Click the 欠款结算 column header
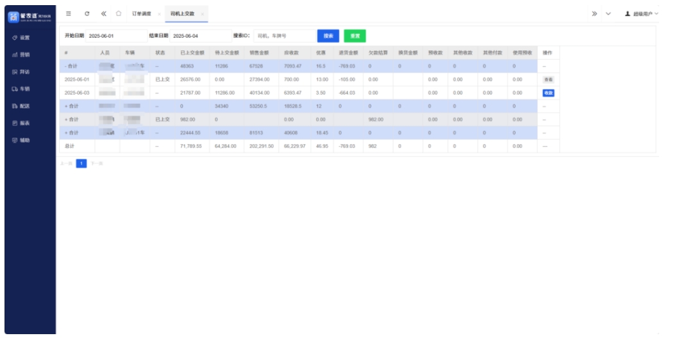The width and height of the screenshot is (679, 338). coord(378,52)
